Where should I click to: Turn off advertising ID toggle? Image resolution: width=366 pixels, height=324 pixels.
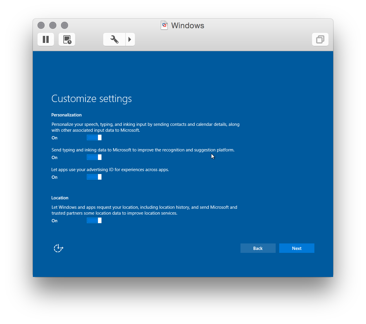click(x=94, y=177)
